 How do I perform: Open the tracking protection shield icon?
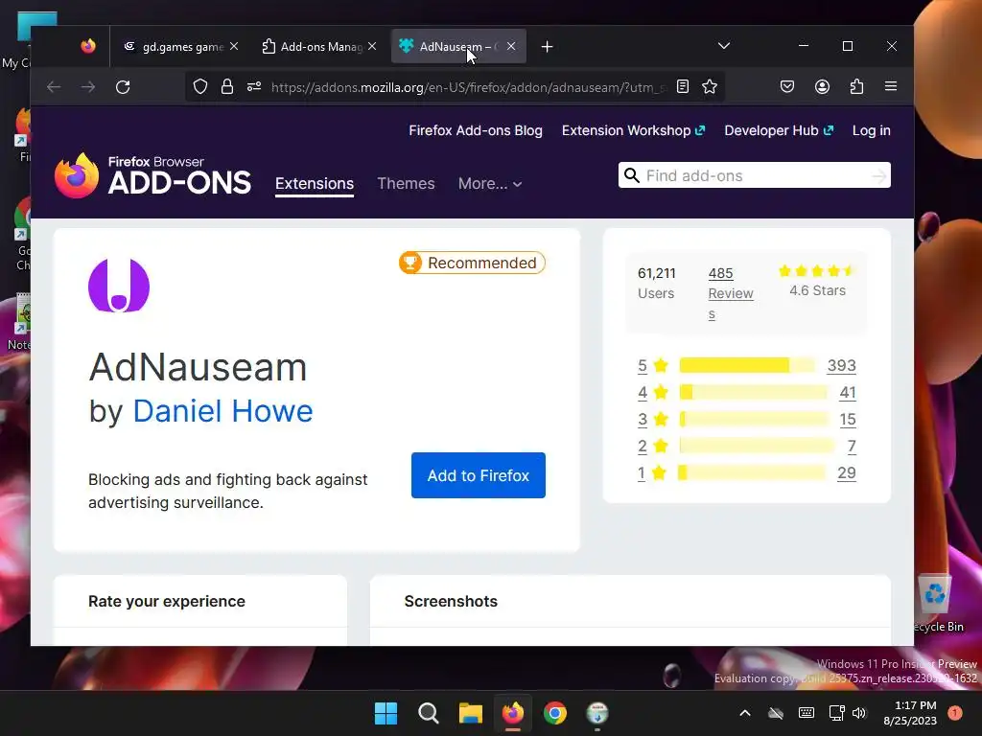[x=200, y=86]
